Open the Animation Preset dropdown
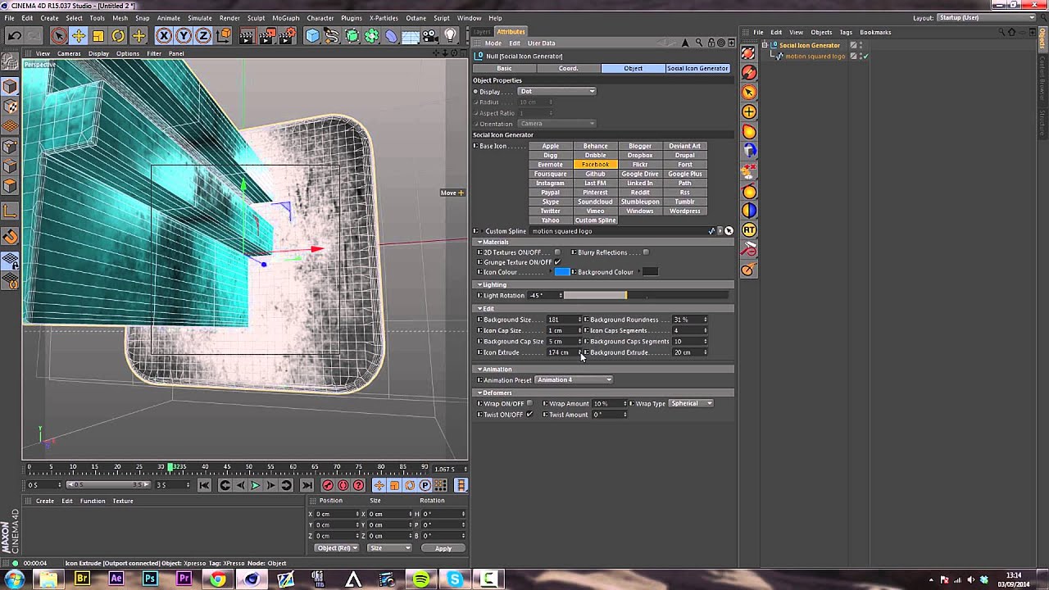Viewport: 1049px width, 590px height. pos(574,379)
